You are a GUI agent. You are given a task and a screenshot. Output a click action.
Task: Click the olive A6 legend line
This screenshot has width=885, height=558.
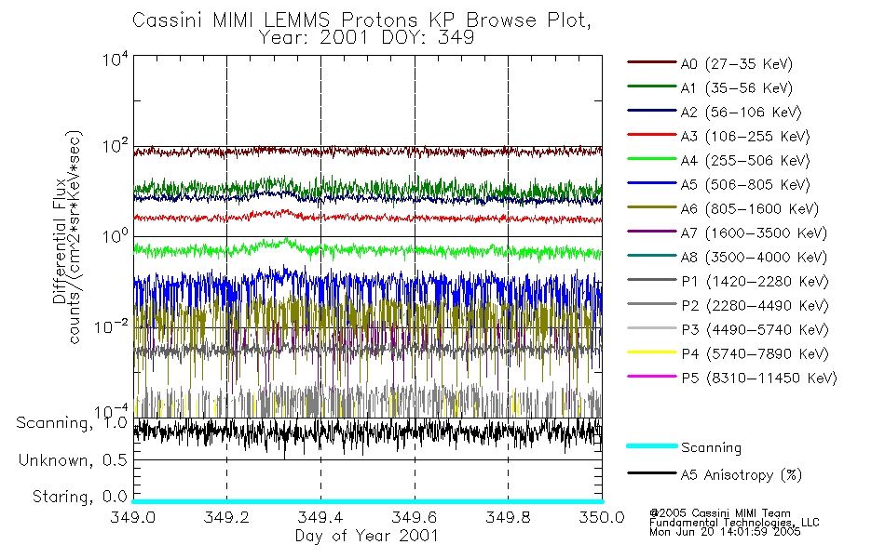(651, 206)
